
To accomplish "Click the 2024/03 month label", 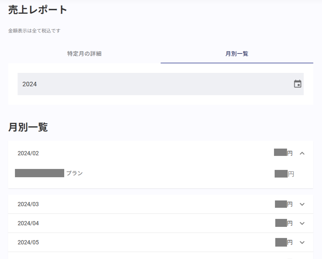I will click(28, 204).
